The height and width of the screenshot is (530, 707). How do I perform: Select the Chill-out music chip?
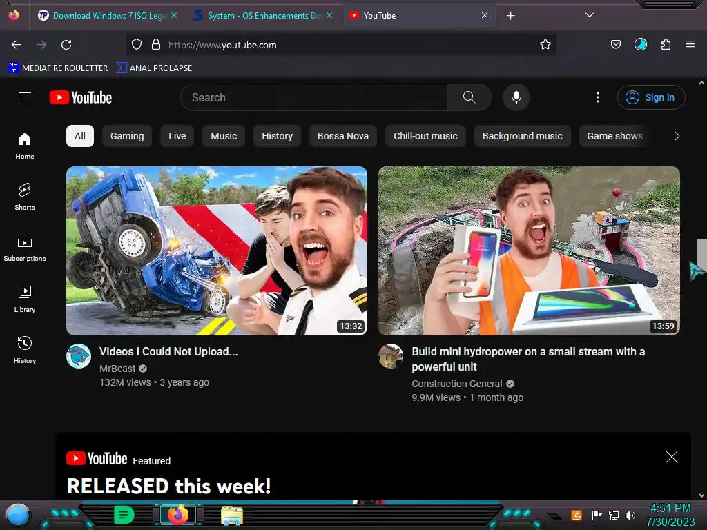click(425, 136)
